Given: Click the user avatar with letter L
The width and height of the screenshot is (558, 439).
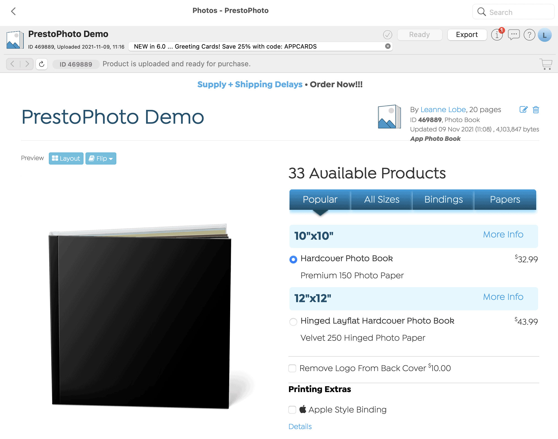Looking at the screenshot, I should click(544, 35).
